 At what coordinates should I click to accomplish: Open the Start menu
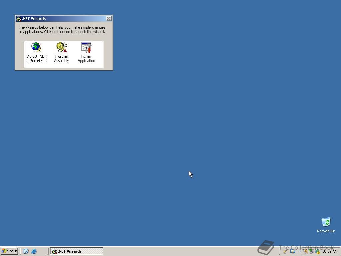(x=9, y=251)
